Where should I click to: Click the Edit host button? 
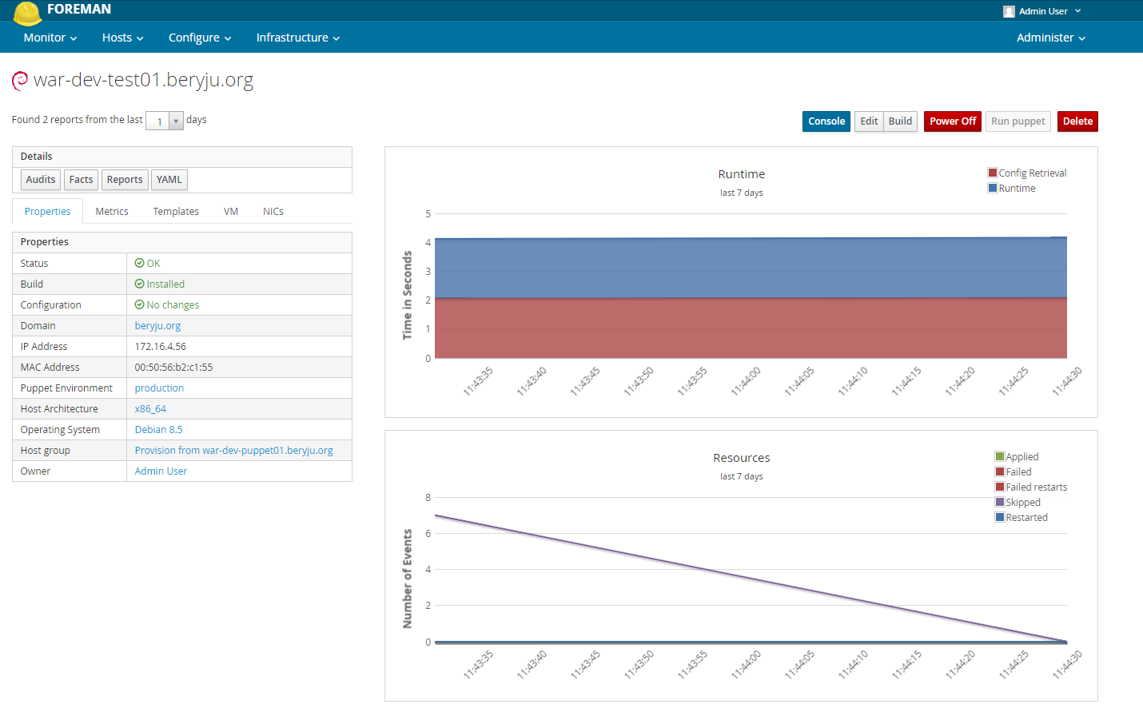(869, 121)
